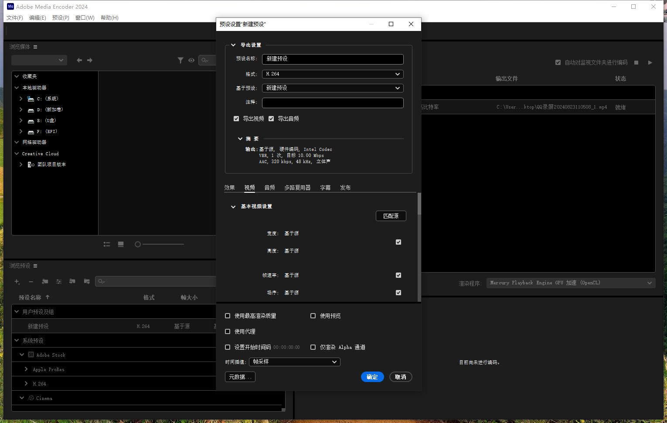The width and height of the screenshot is (667, 423).
Task: Click the filter funnel icon in media browser
Action: (x=180, y=60)
